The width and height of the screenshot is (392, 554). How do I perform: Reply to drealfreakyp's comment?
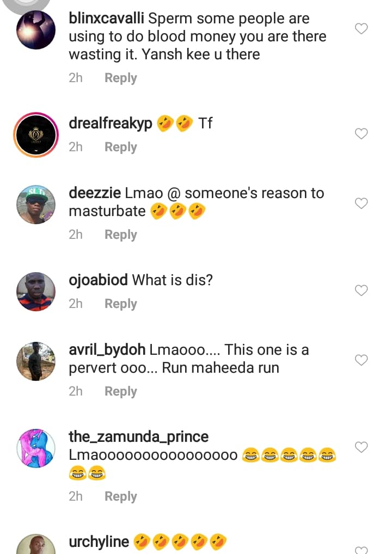click(x=120, y=147)
